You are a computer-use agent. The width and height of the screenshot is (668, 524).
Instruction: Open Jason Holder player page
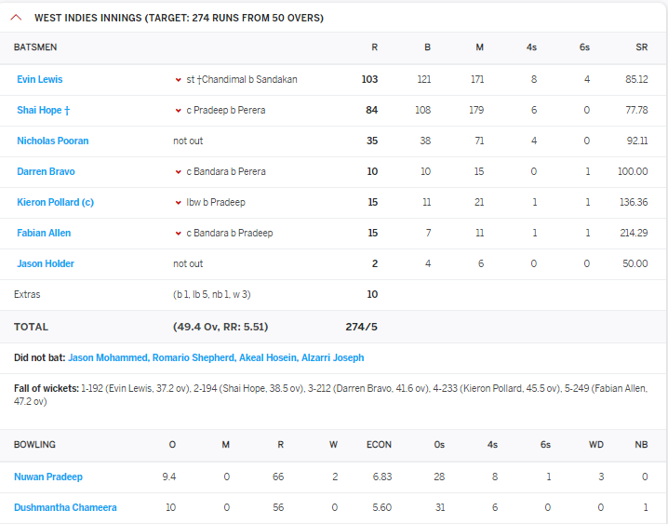[x=46, y=264]
